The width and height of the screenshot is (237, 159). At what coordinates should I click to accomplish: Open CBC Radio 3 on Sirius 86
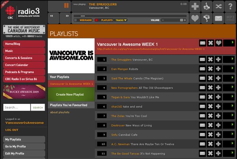pos(24,79)
